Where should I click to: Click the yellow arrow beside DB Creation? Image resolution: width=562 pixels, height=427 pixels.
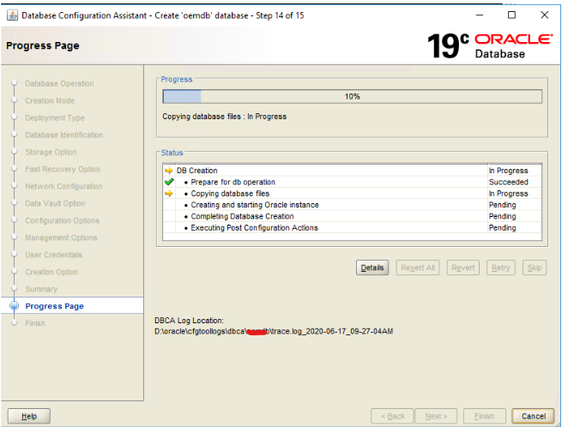pos(168,171)
